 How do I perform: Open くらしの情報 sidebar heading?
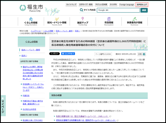[31, 42]
